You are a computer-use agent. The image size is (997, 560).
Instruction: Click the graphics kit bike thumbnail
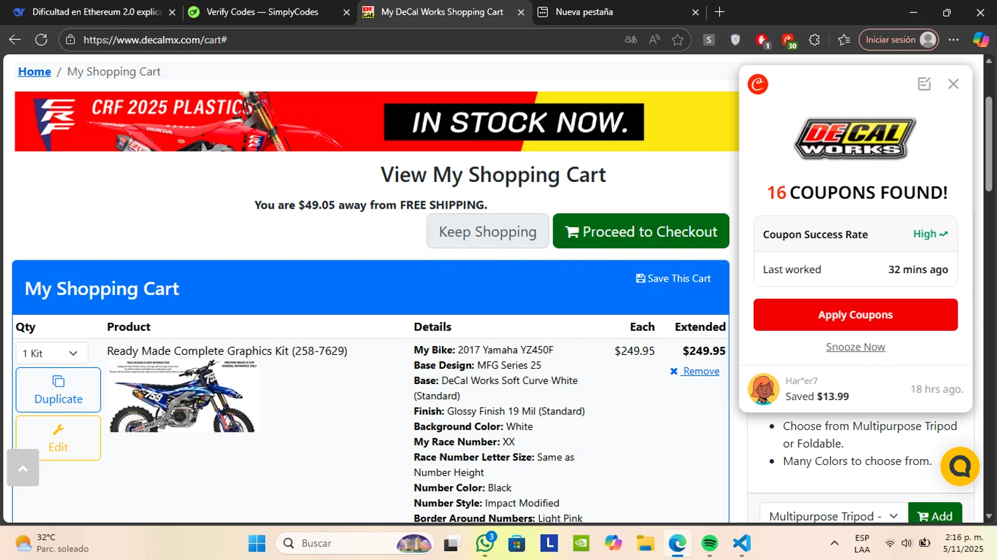pyautogui.click(x=183, y=397)
